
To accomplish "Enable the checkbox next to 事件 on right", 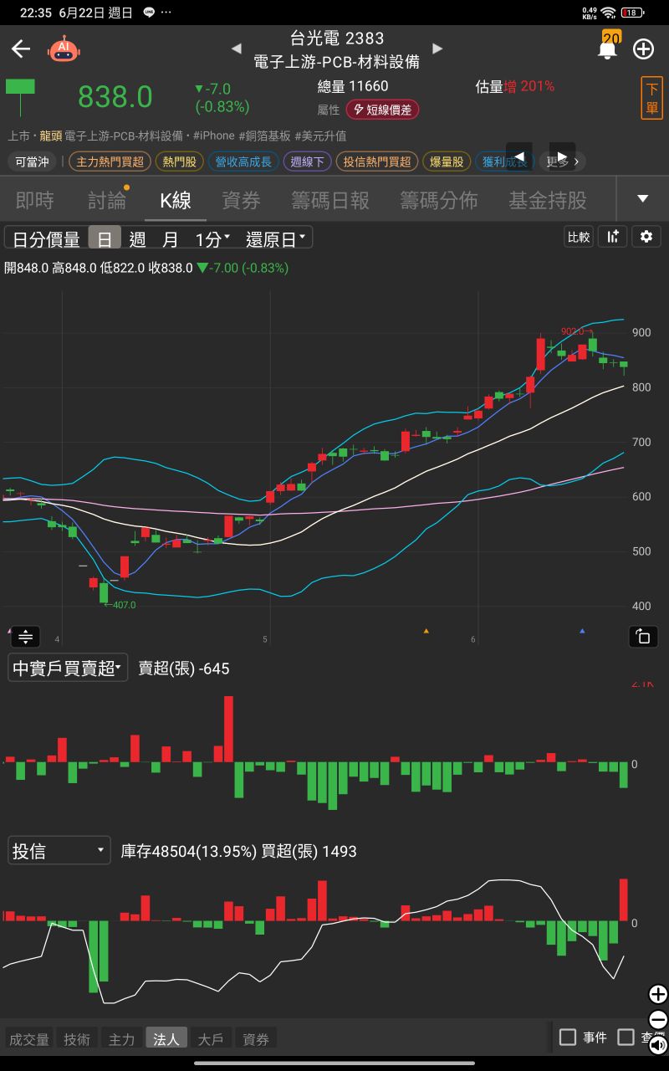I will pyautogui.click(x=626, y=1038).
